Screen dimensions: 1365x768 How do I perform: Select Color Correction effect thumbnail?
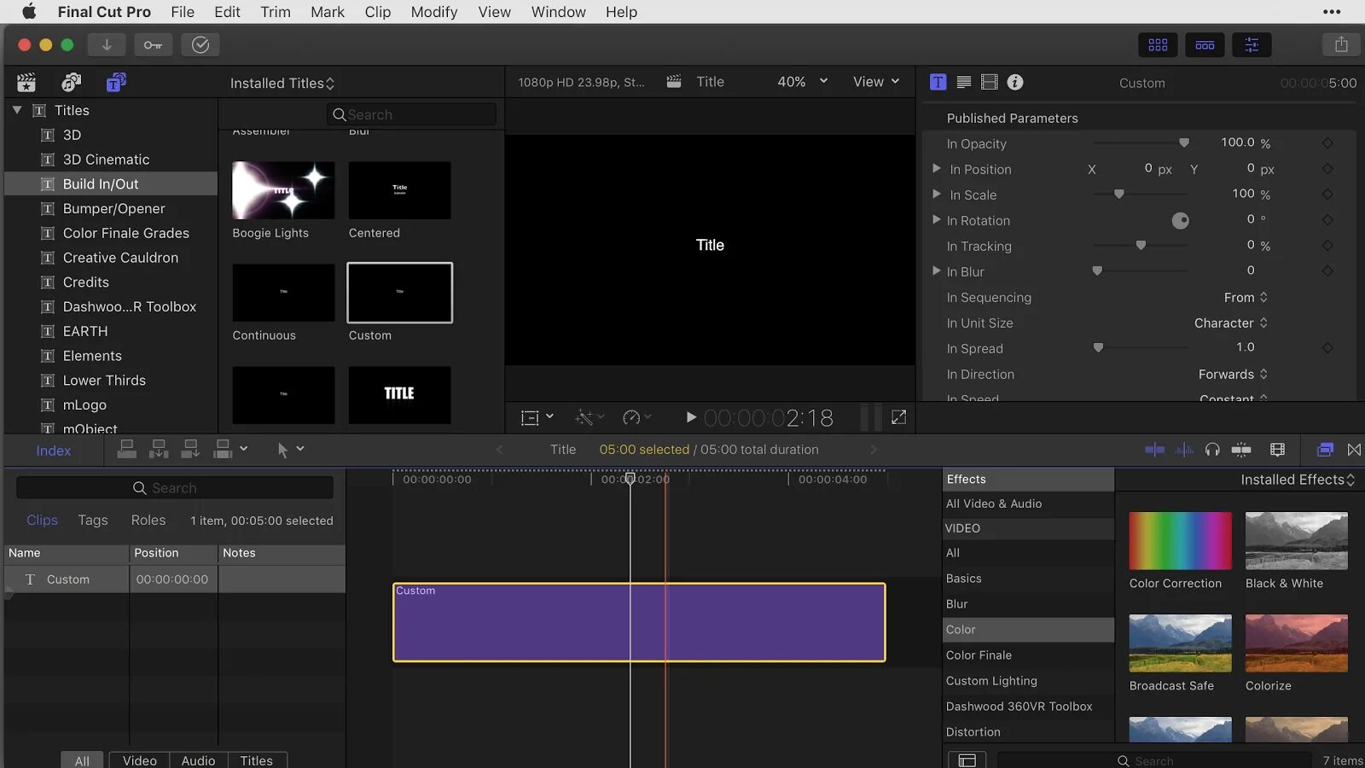point(1181,541)
